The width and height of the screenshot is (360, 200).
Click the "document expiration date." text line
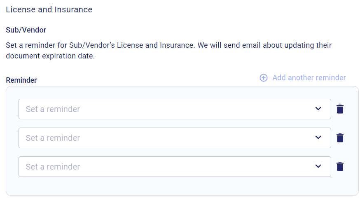[50, 56]
